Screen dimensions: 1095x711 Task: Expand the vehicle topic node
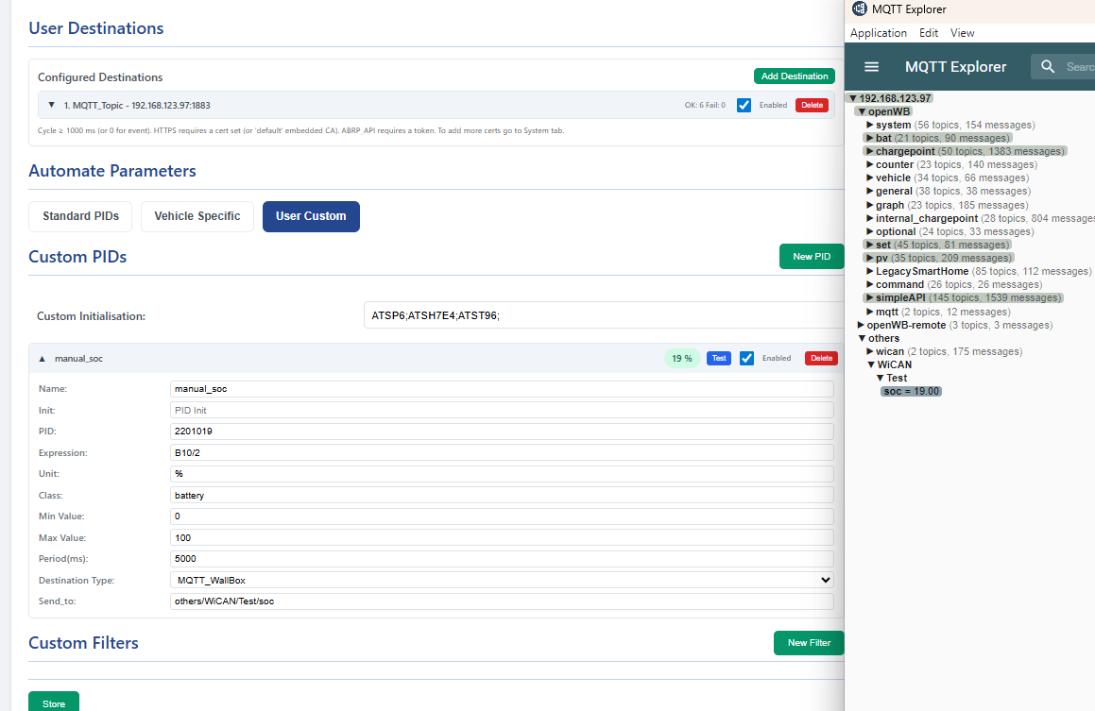point(870,178)
